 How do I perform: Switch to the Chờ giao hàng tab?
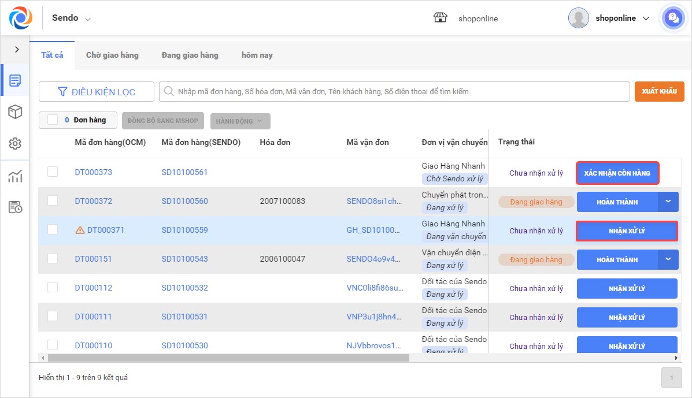[112, 55]
